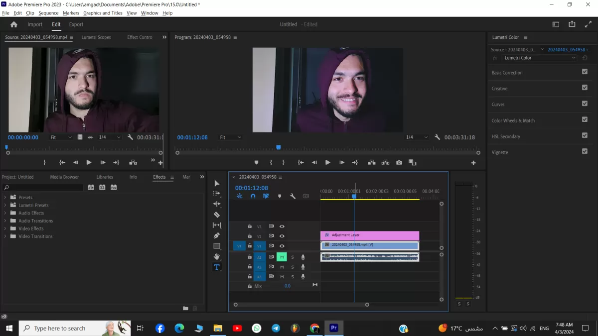Expand the Video Effects folder
Screen dimensions: 598x336
(5, 228)
